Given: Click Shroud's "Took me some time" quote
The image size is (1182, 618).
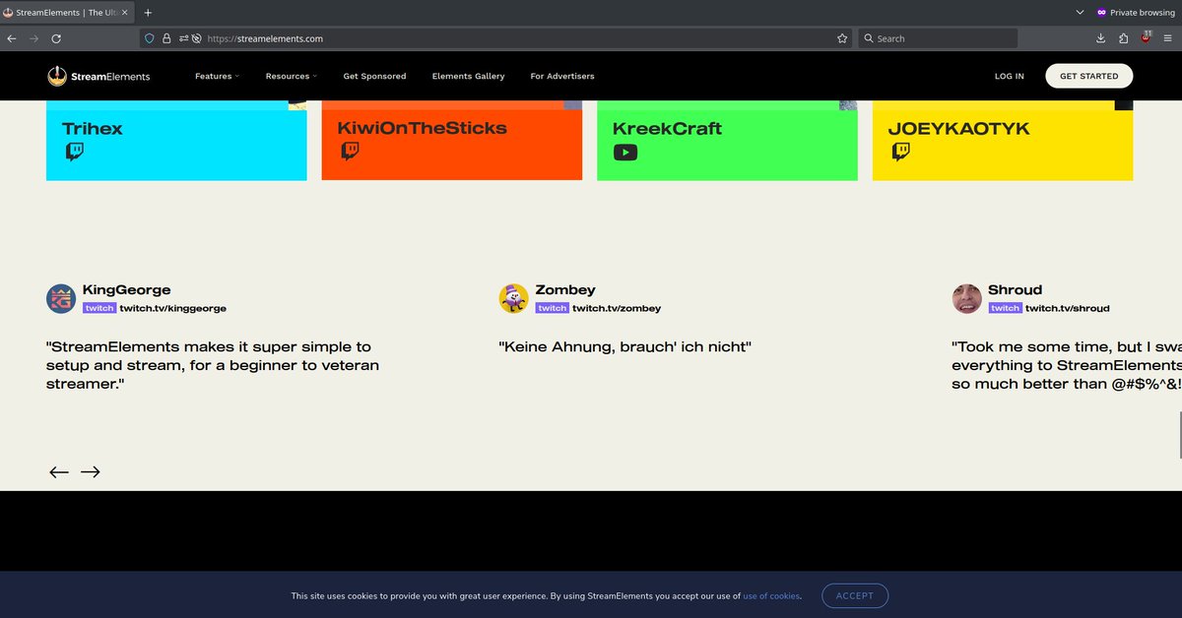Looking at the screenshot, I should (x=1067, y=365).
